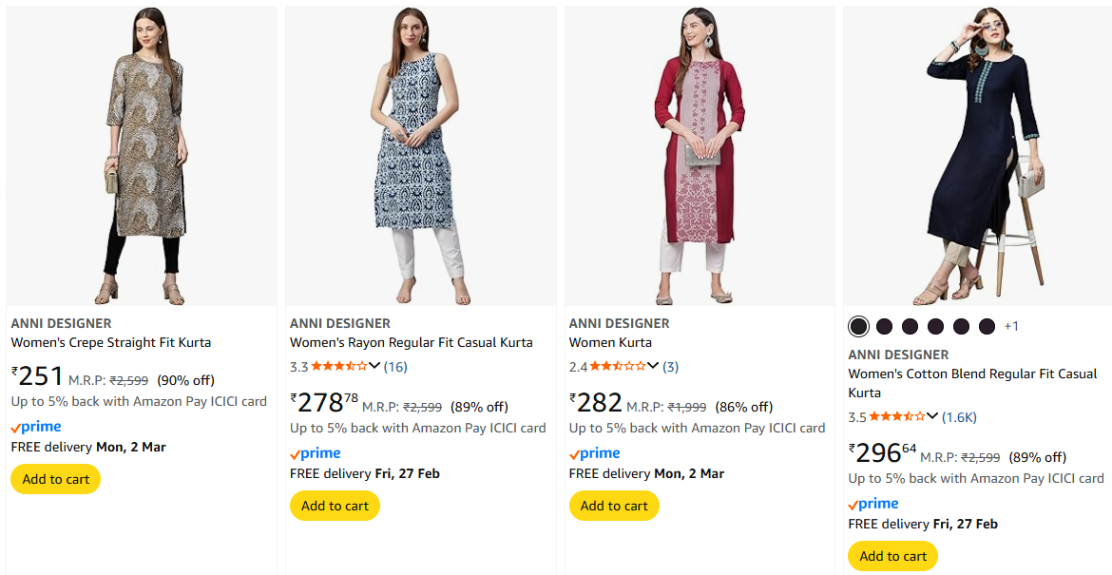Screen dimensions: 1112x575
Task: Add the Crepe Straight Fit Kurta to cart
Action: click(x=56, y=479)
